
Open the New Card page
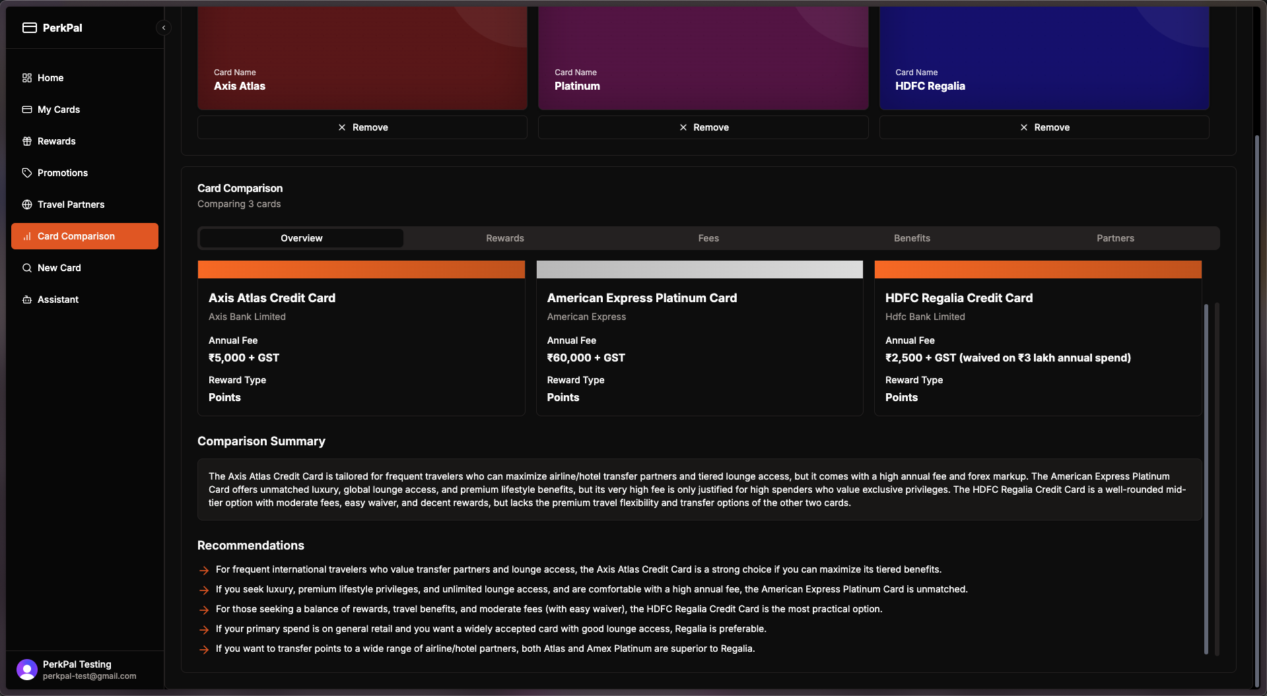85,268
